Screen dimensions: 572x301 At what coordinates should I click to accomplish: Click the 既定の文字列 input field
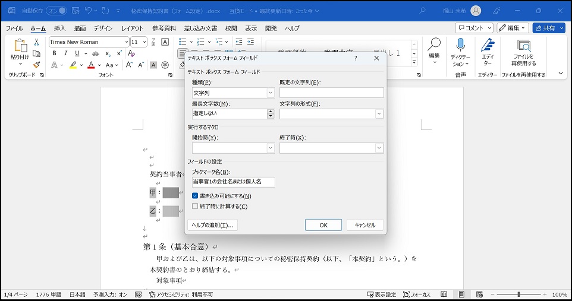(x=332, y=93)
